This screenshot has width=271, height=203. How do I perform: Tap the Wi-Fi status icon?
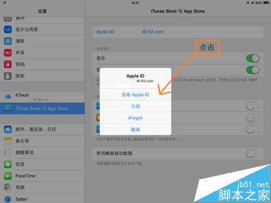[x=5, y=3]
